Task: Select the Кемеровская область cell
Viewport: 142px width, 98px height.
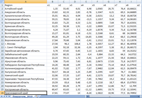Action: point(26,82)
